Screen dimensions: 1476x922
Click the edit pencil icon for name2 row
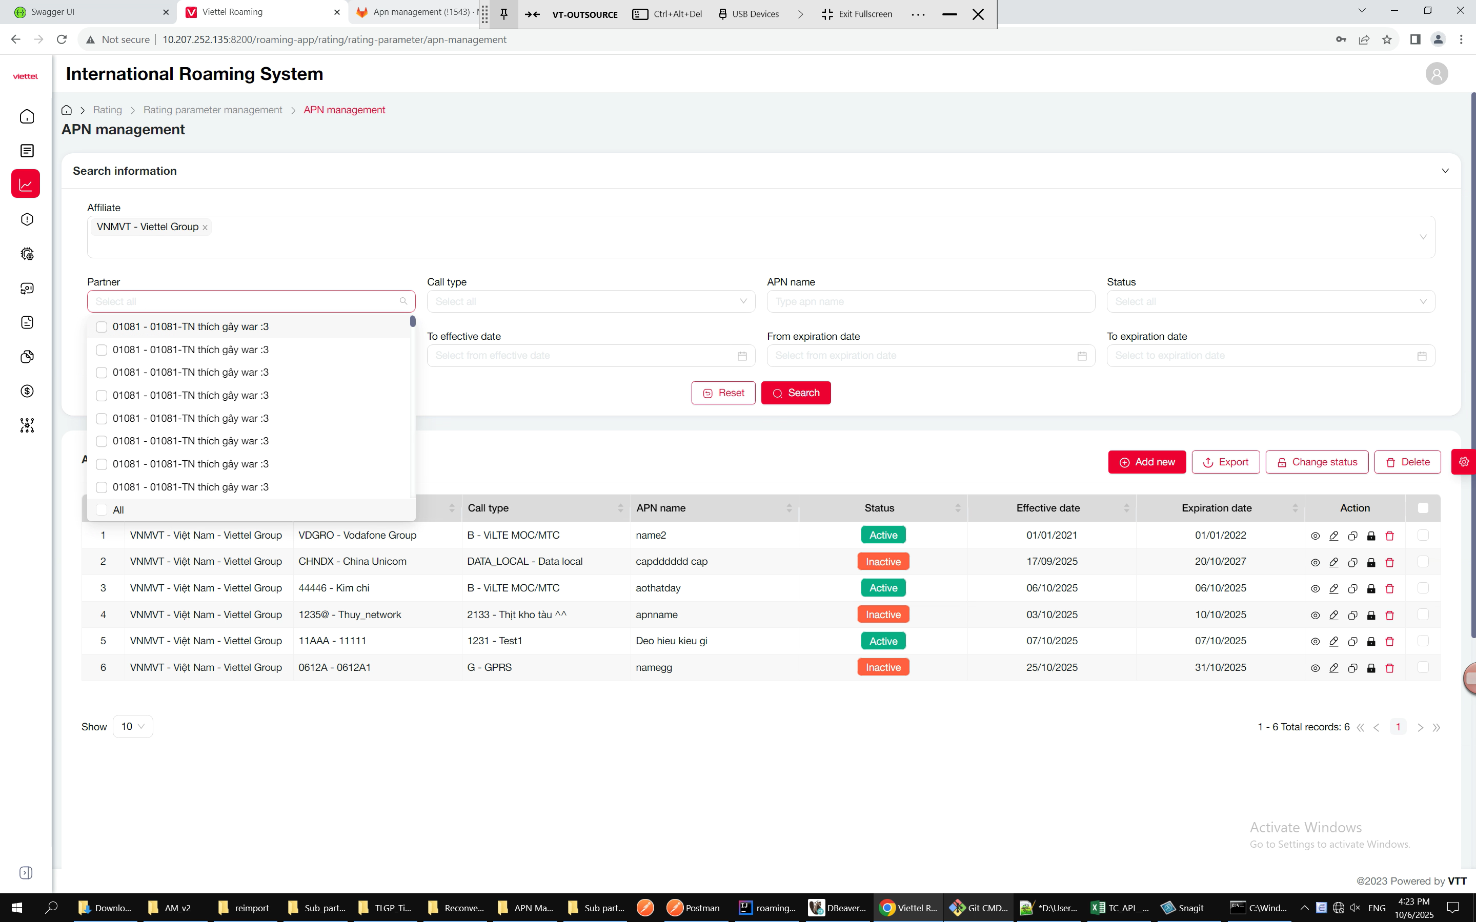click(1333, 536)
